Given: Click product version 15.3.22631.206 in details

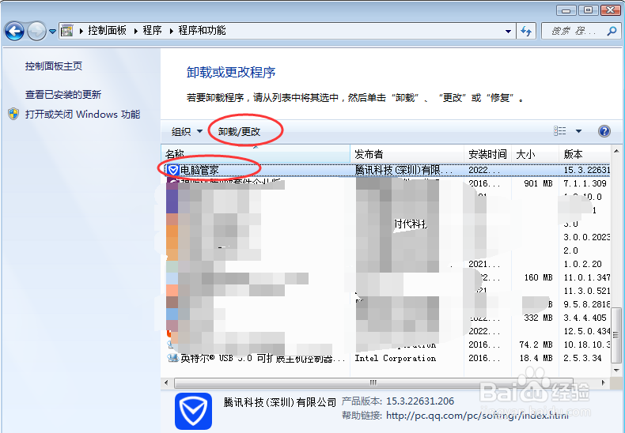Looking at the screenshot, I should [420, 401].
